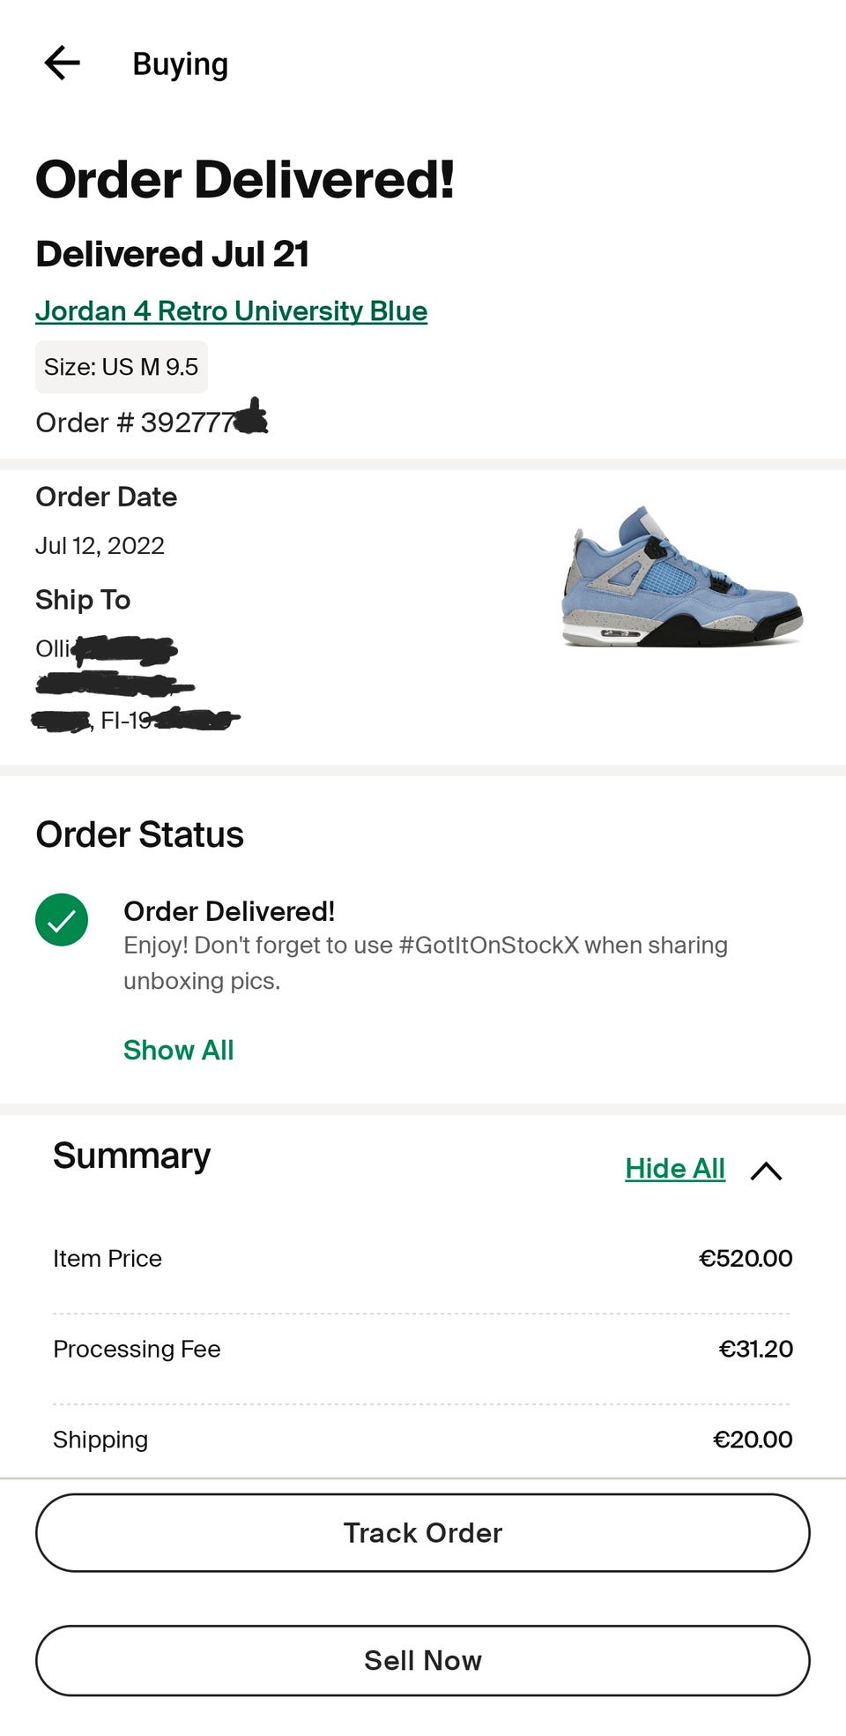846x1736 pixels.
Task: Tap the Jordan 4 sneaker thumbnail
Action: (682, 578)
